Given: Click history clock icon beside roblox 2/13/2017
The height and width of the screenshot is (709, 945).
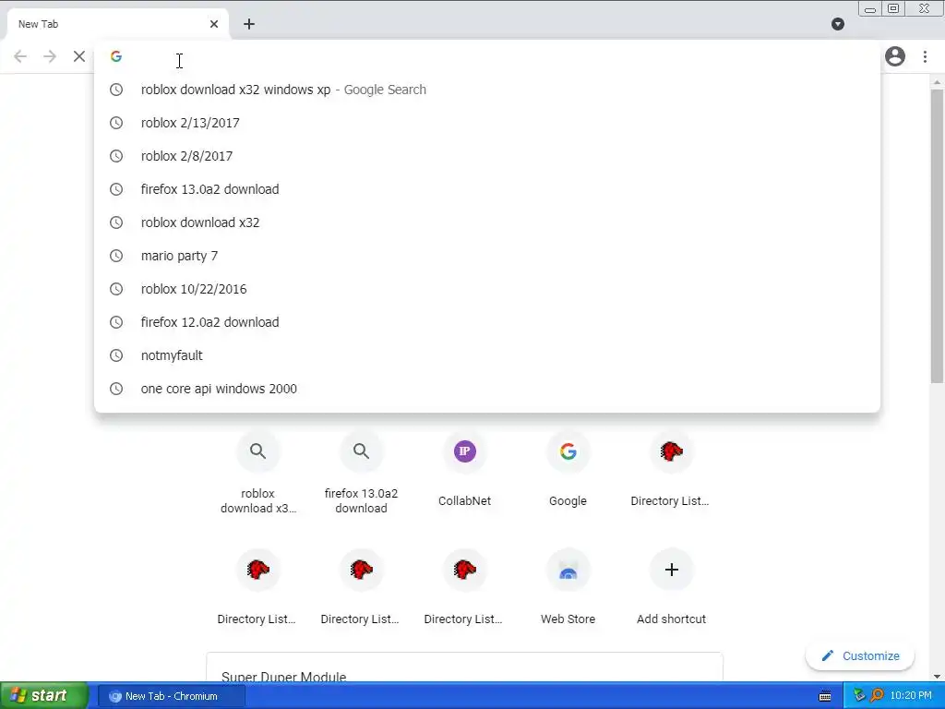Looking at the screenshot, I should point(116,123).
